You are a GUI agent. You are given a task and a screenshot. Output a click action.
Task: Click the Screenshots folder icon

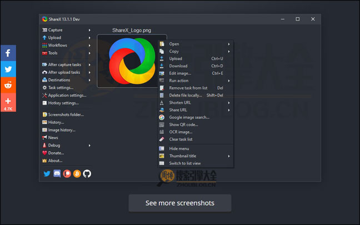pyautogui.click(x=44, y=114)
